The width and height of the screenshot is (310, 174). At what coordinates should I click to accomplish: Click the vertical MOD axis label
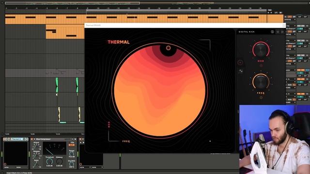pos(109,125)
